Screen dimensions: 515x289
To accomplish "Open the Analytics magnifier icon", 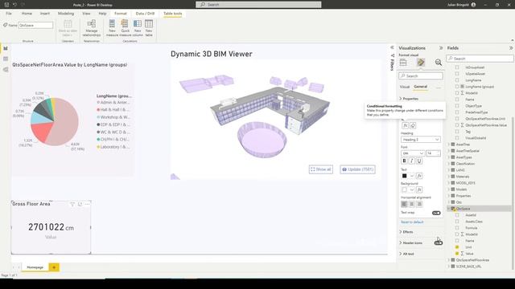I will (x=438, y=63).
